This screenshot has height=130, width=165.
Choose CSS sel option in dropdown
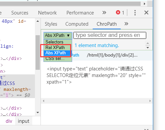[x=58, y=59]
